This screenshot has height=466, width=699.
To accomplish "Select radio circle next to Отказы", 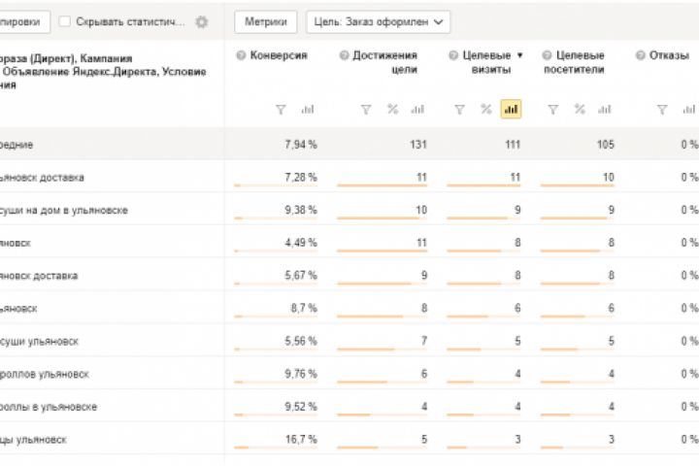I will 641,55.
